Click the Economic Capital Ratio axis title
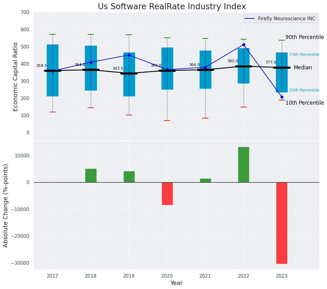Screen dimensions: 327x289 [16, 77]
